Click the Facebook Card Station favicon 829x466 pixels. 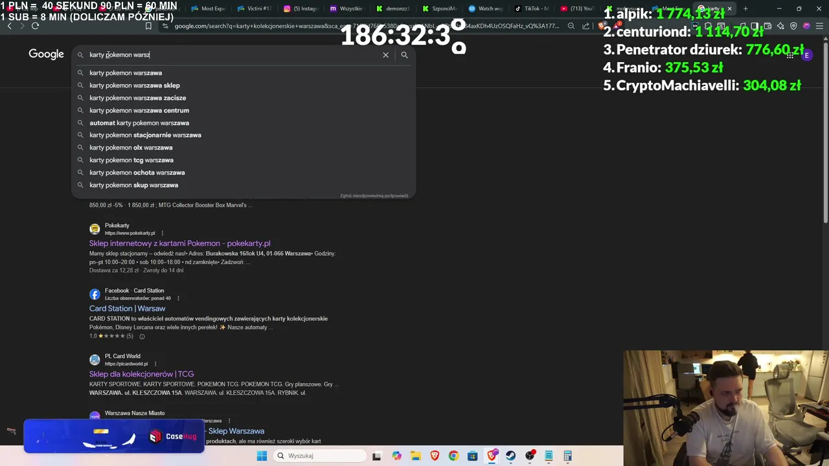[x=95, y=294]
